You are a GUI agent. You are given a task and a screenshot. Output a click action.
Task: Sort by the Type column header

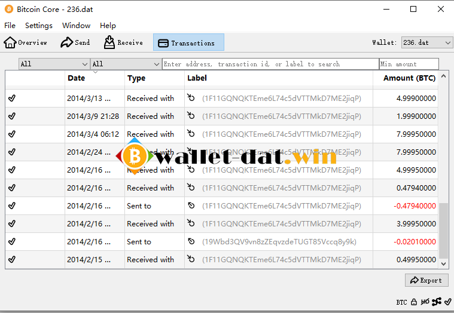[154, 78]
